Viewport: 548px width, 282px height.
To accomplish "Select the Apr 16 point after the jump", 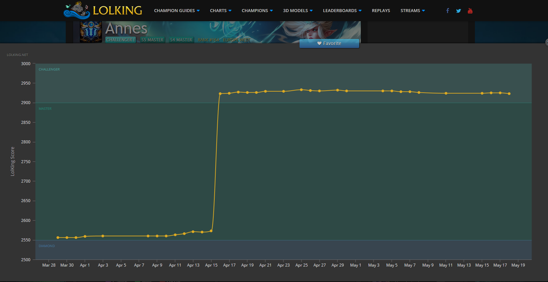I will tap(220, 94).
